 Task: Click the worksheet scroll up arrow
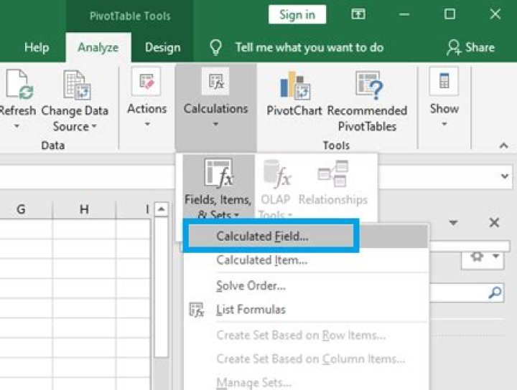pos(162,209)
